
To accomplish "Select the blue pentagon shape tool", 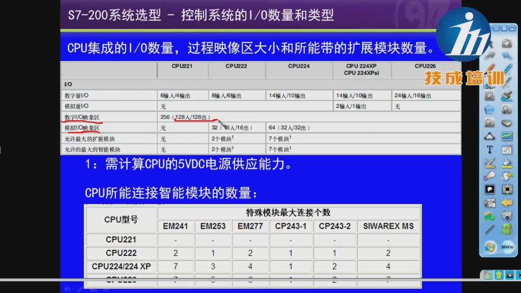I will 490,109.
